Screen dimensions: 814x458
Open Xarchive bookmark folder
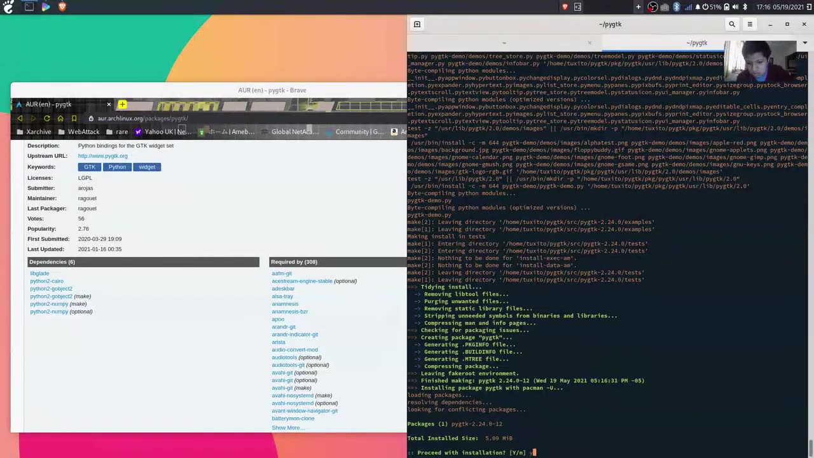34,132
